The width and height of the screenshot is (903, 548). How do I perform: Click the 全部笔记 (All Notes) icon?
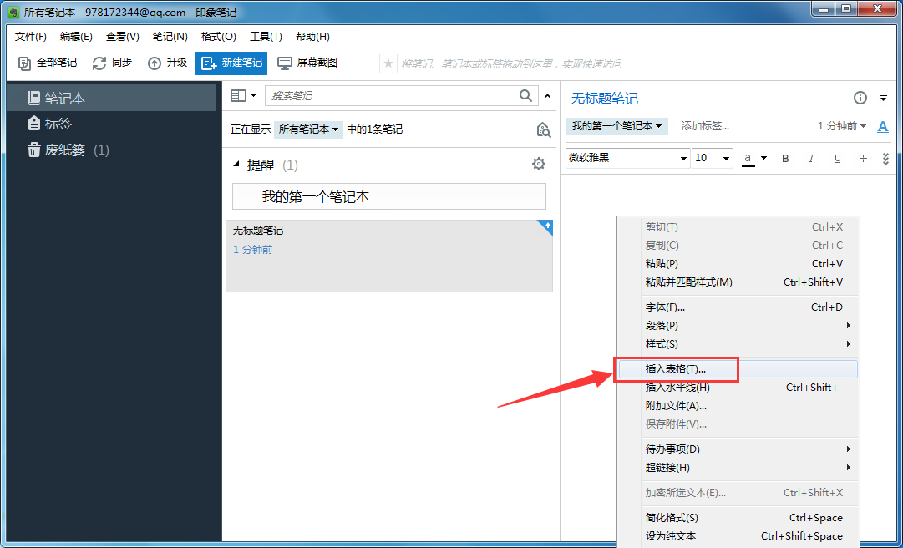pos(25,63)
